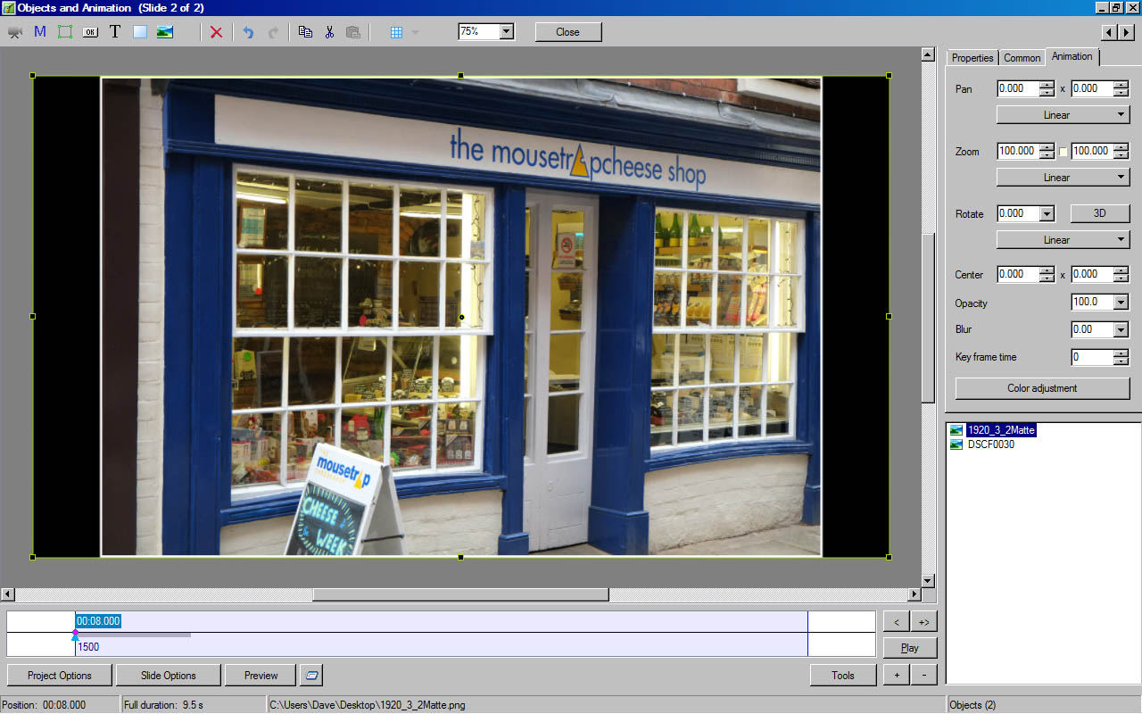Redo the last action
The height and width of the screenshot is (714, 1142).
pos(273,32)
